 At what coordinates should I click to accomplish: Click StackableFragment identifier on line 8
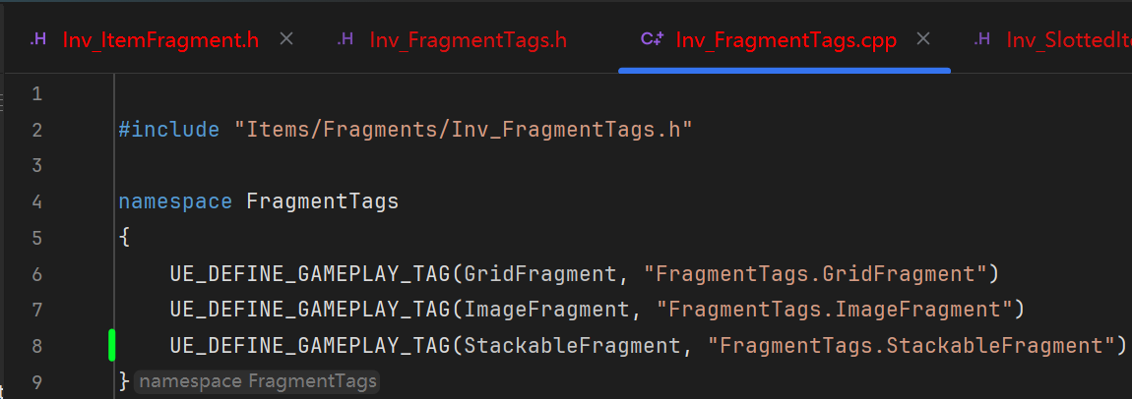coord(571,345)
